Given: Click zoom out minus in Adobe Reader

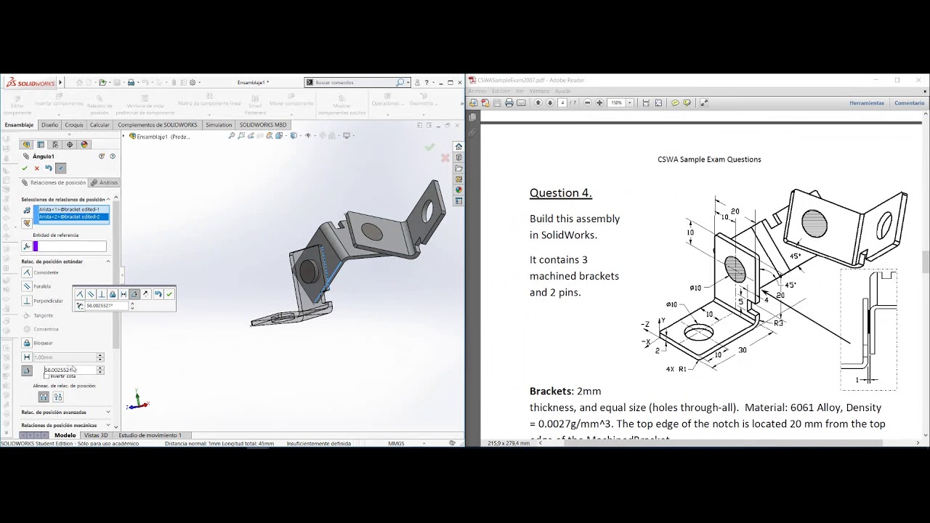Looking at the screenshot, I should (x=588, y=102).
